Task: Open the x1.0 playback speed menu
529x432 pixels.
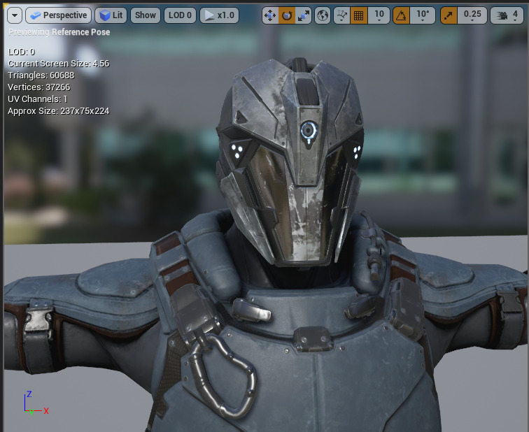Action: (x=219, y=15)
